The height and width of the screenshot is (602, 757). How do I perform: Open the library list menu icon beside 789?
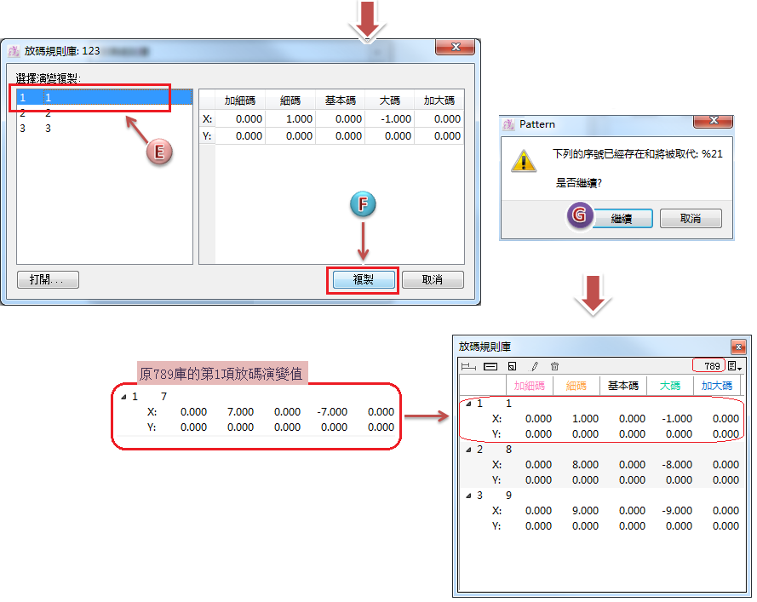pos(735,366)
